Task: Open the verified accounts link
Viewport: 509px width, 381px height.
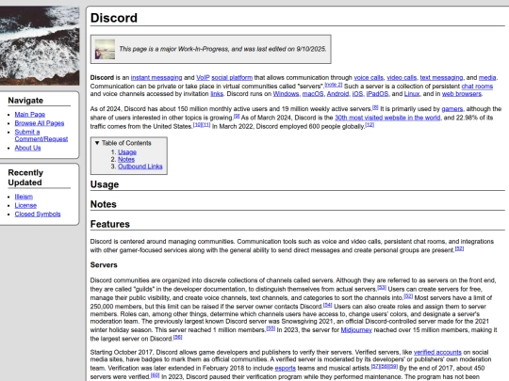Action: click(x=437, y=352)
